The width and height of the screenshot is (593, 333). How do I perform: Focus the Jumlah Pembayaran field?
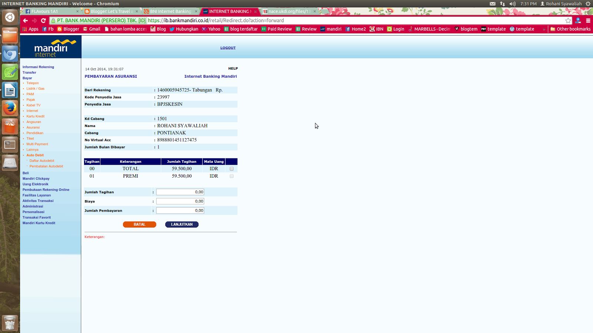[x=180, y=211]
